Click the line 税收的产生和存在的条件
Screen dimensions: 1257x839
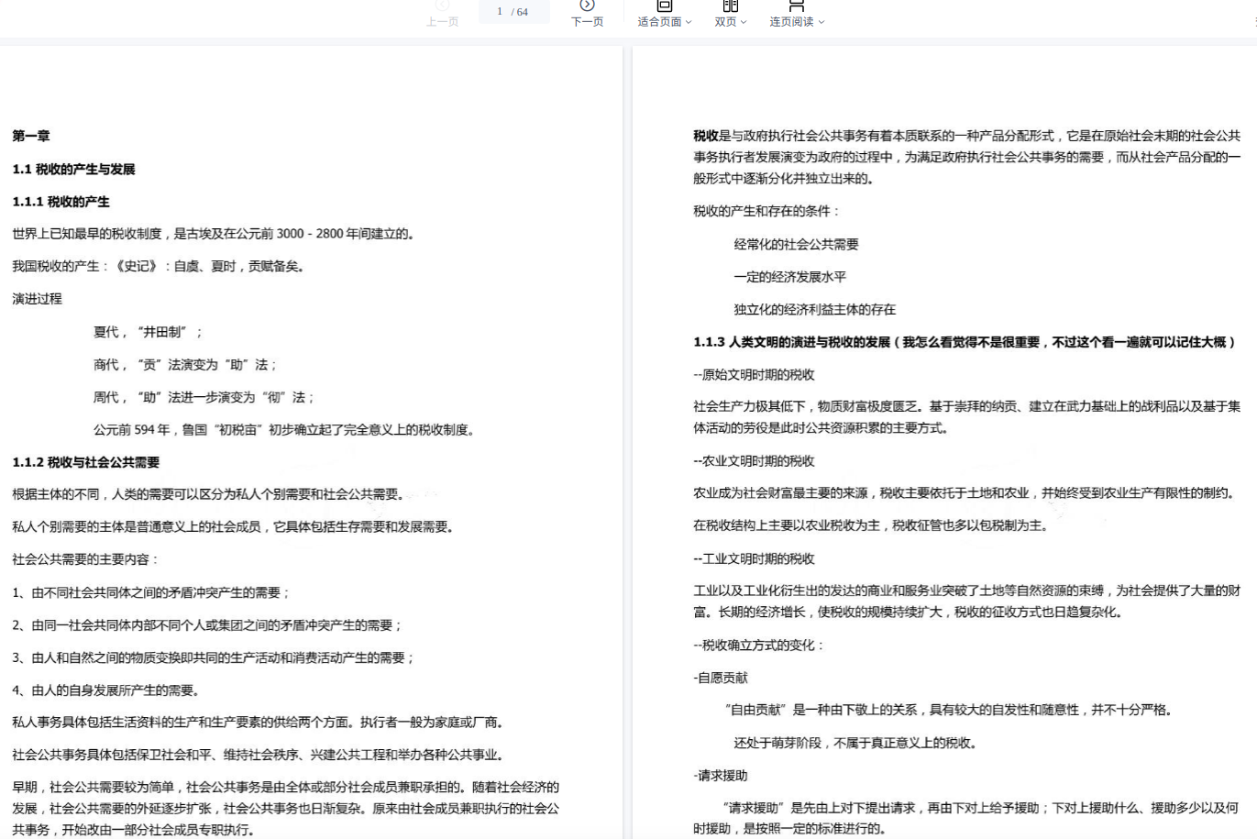pyautogui.click(x=766, y=211)
